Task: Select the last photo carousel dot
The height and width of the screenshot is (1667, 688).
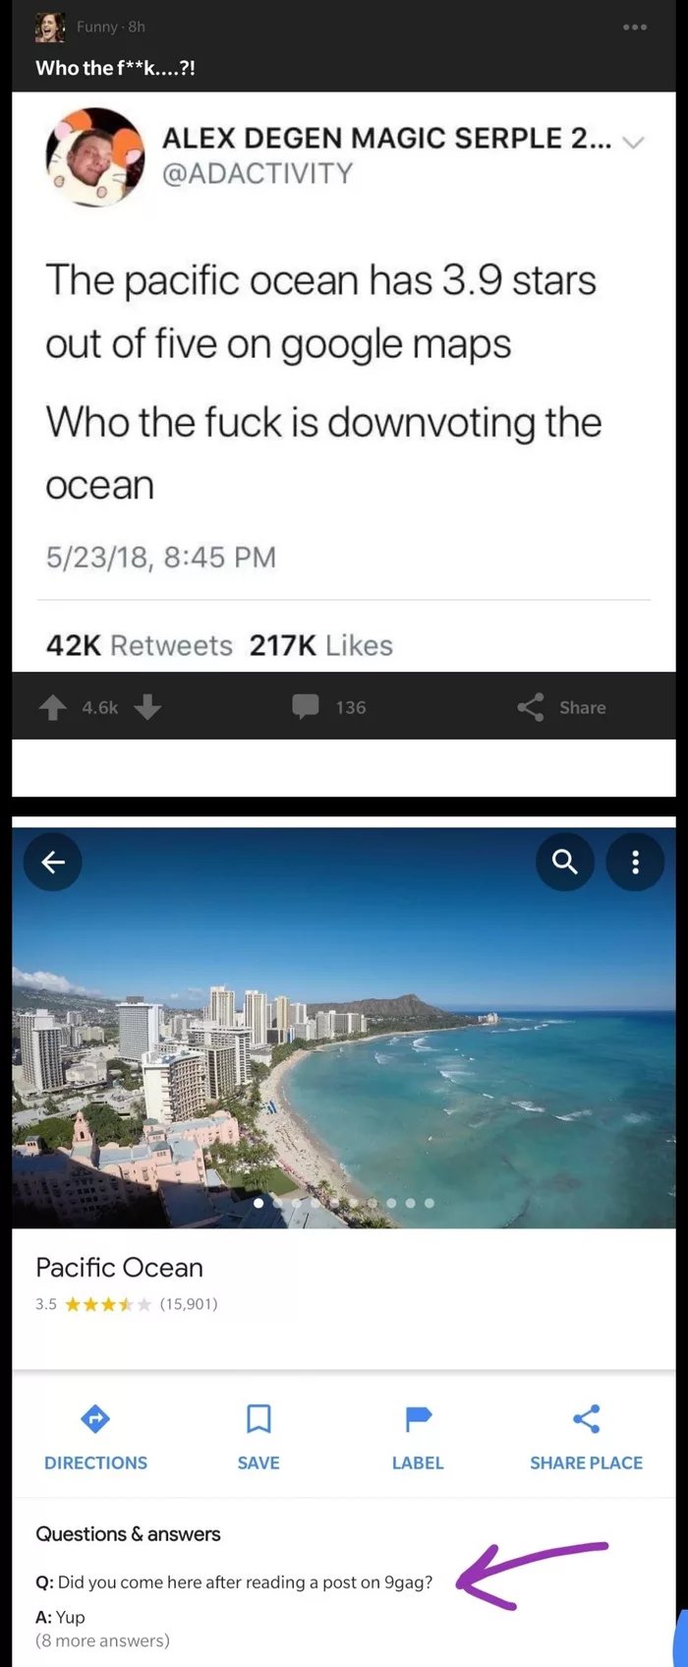Action: coord(430,1203)
